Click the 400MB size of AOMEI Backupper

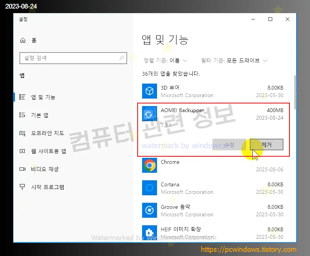(275, 110)
